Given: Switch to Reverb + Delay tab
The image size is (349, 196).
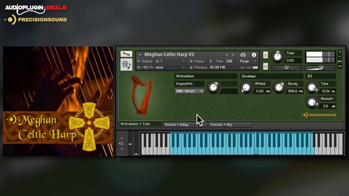Looking at the screenshot, I should click(185, 125).
